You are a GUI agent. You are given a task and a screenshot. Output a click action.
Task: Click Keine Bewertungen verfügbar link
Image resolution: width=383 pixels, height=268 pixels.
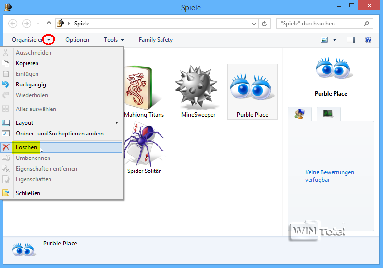tap(330, 176)
